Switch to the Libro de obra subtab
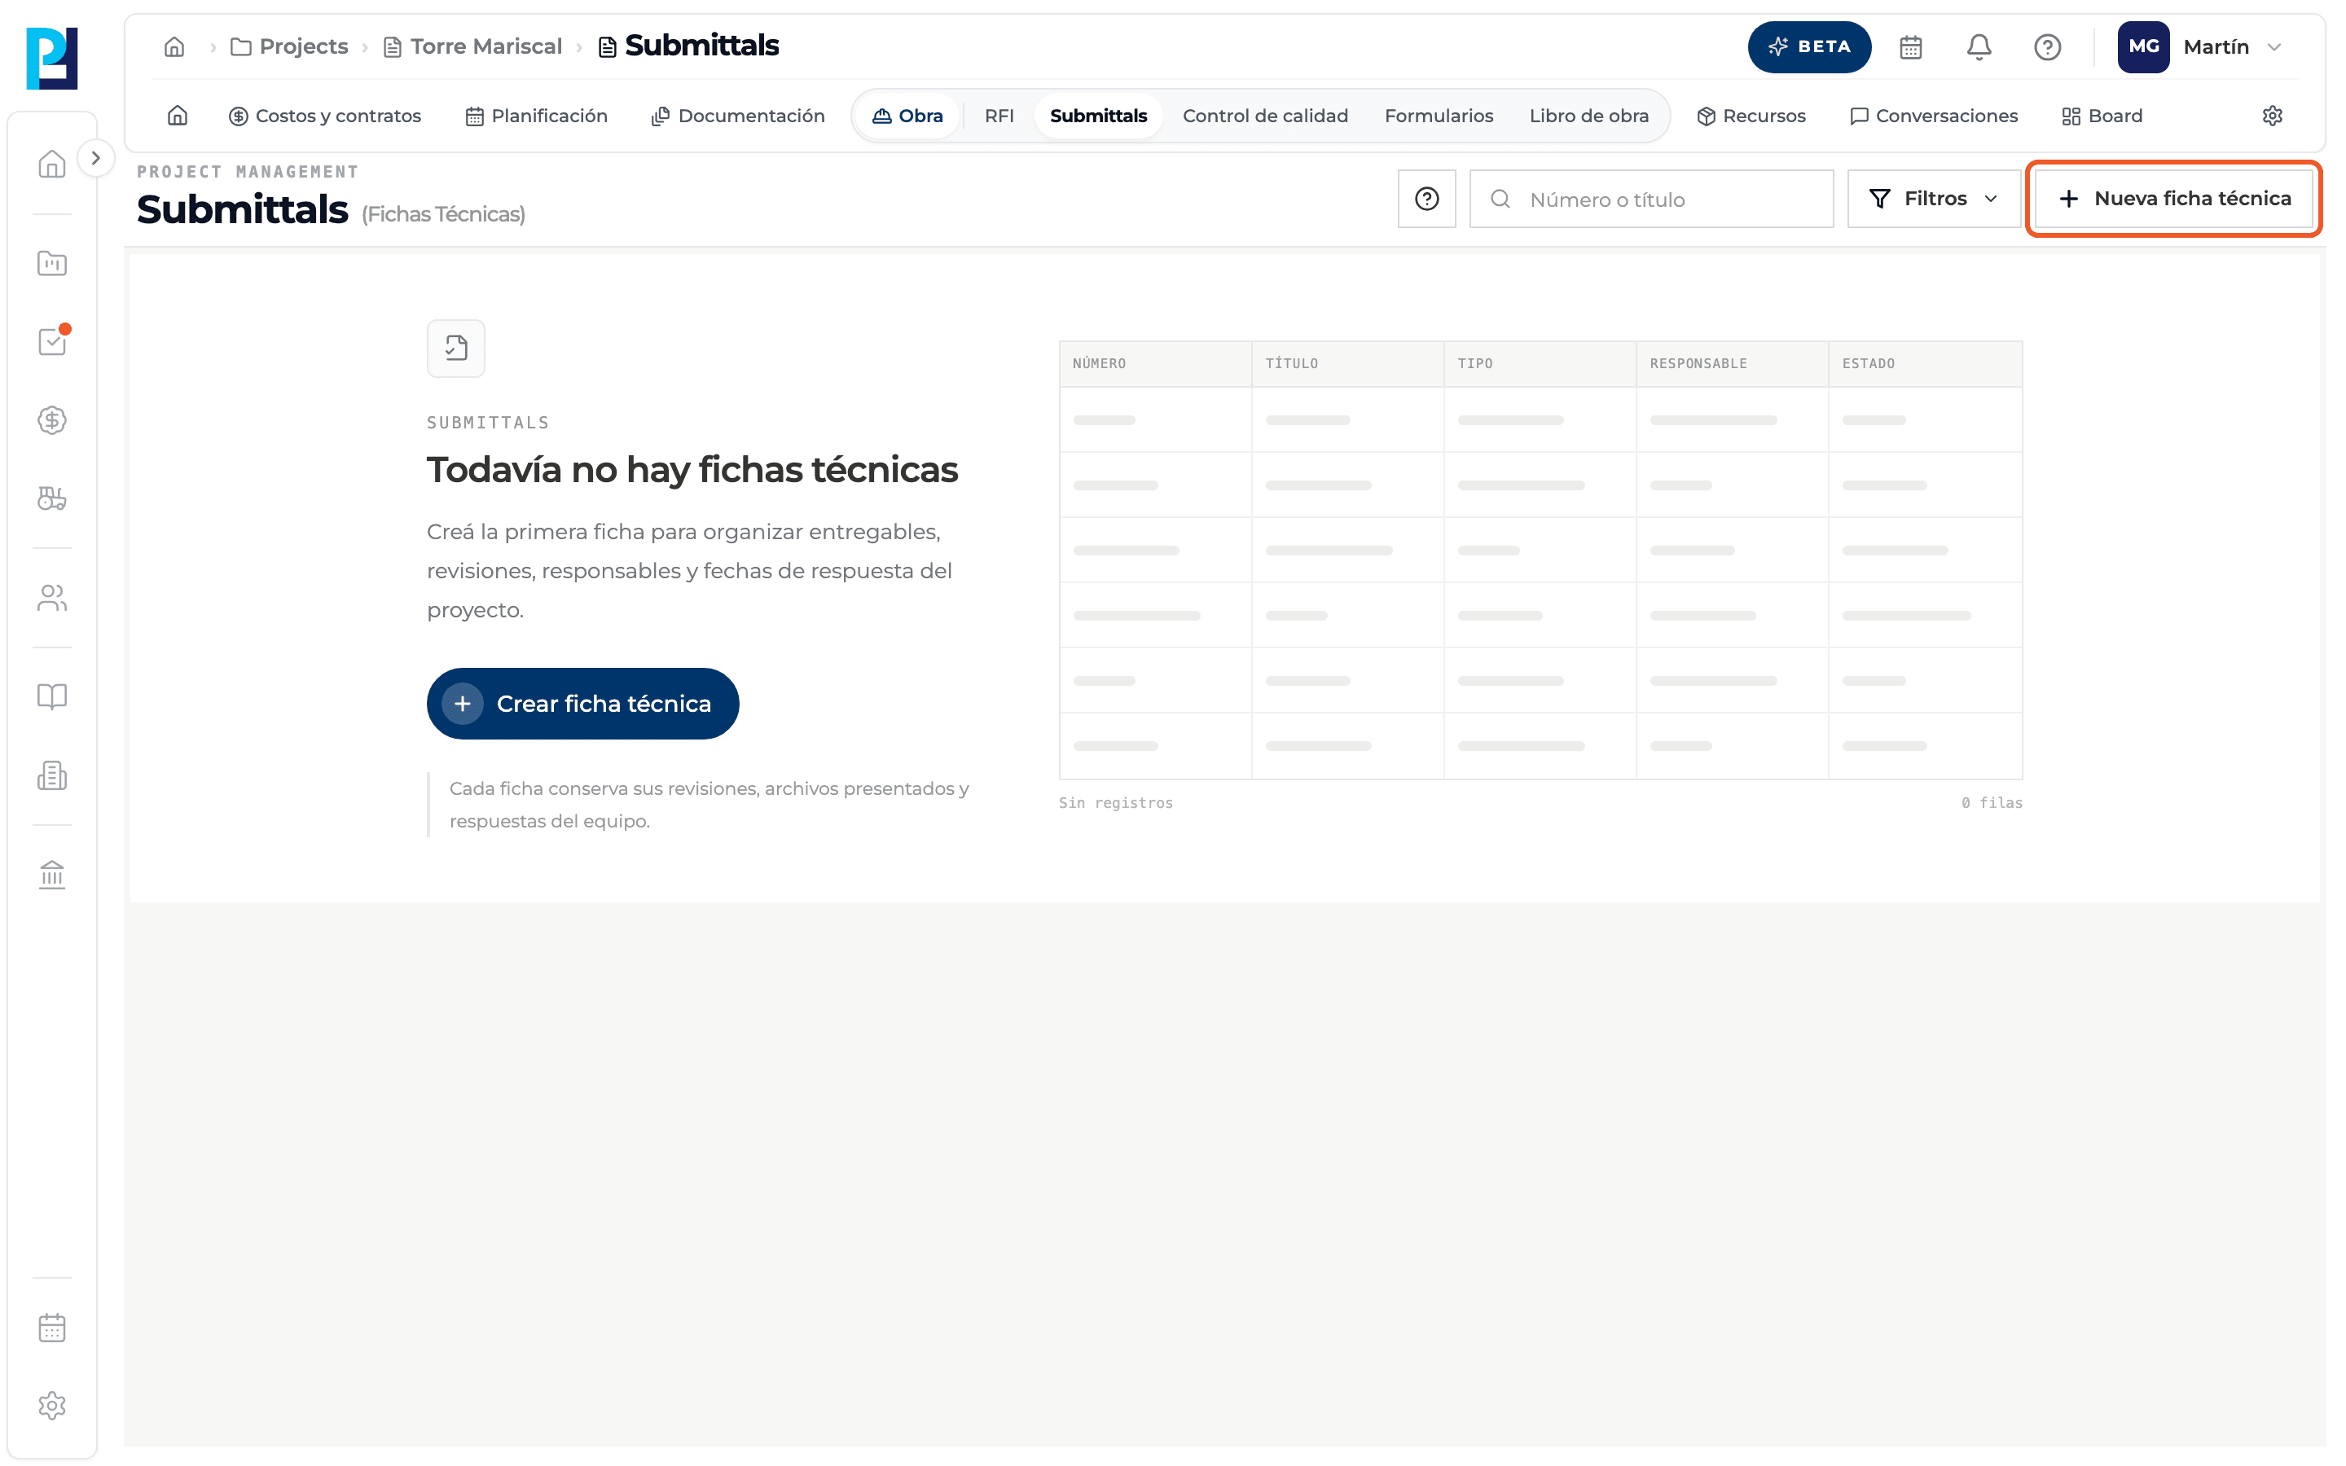 click(x=1589, y=116)
